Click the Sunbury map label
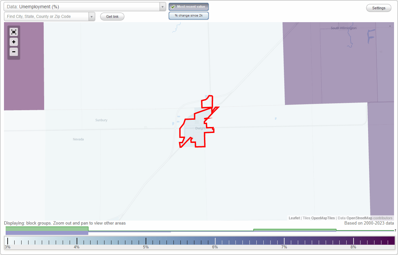The width and height of the screenshot is (398, 255). click(x=101, y=120)
